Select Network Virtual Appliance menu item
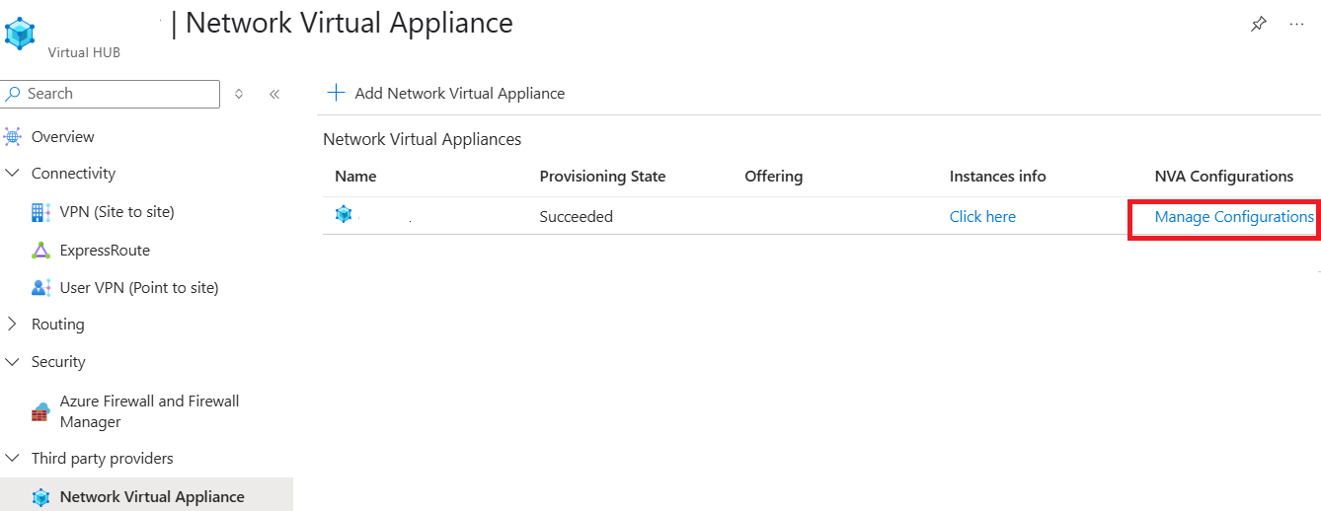The height and width of the screenshot is (511, 1321). (152, 496)
